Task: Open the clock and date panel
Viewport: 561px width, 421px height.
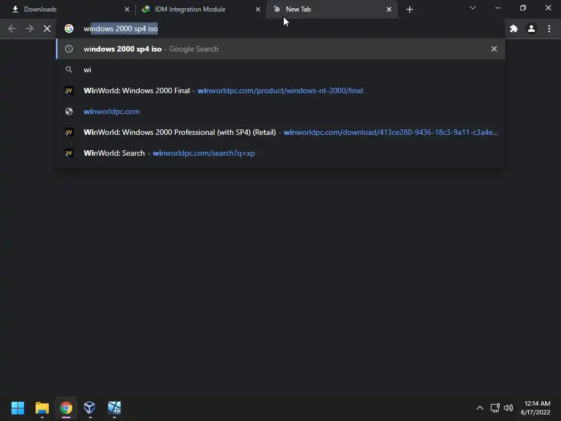Action: (536, 408)
